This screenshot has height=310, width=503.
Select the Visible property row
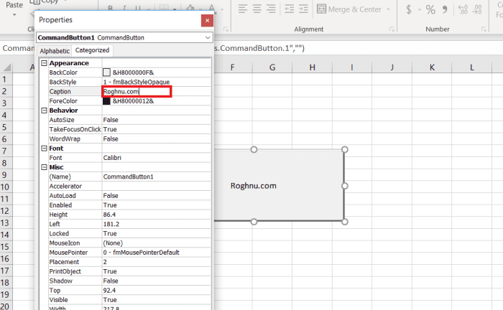pyautogui.click(x=129, y=300)
